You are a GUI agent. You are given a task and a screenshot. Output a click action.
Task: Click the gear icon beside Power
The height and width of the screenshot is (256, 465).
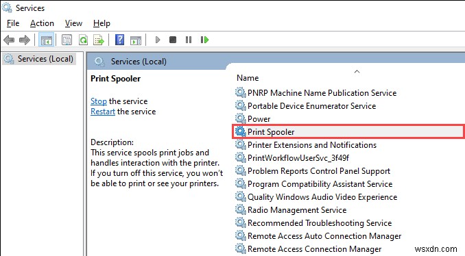241,118
